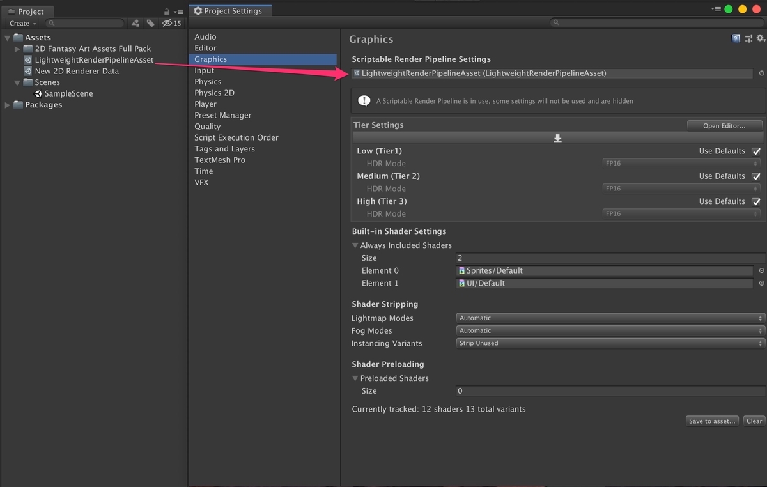Switch to the Project Settings tab
The image size is (767, 487).
[231, 11]
